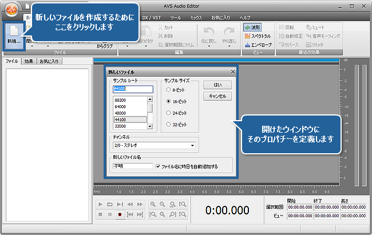372x235 pixels.
Task: Click the top vertical zoom magnifier icon
Action: coord(183,204)
